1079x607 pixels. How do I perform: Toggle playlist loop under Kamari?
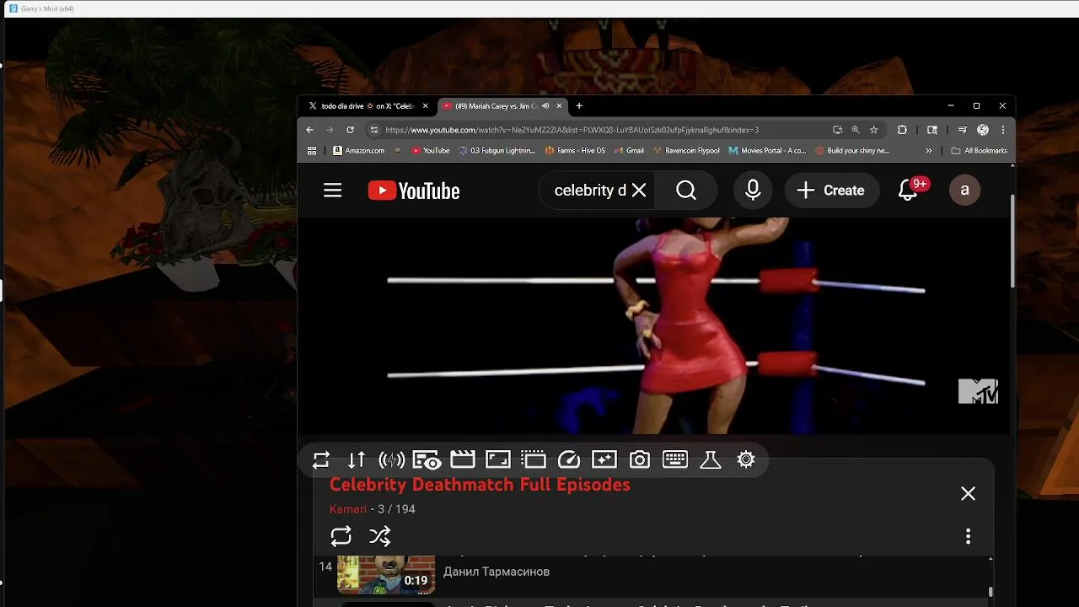(341, 536)
